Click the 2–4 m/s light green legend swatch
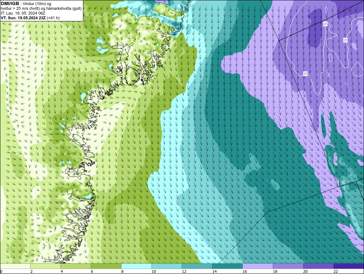Screen dimensions: 364x274 tap(45, 266)
